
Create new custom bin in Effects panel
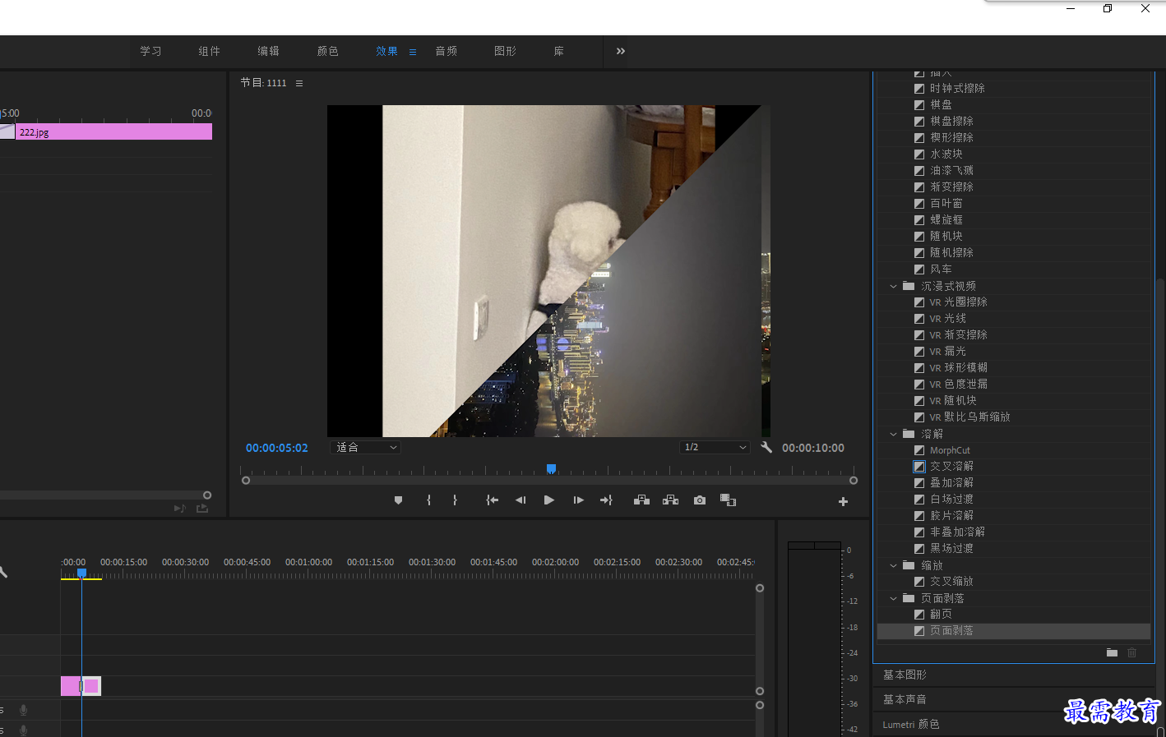[x=1112, y=652]
